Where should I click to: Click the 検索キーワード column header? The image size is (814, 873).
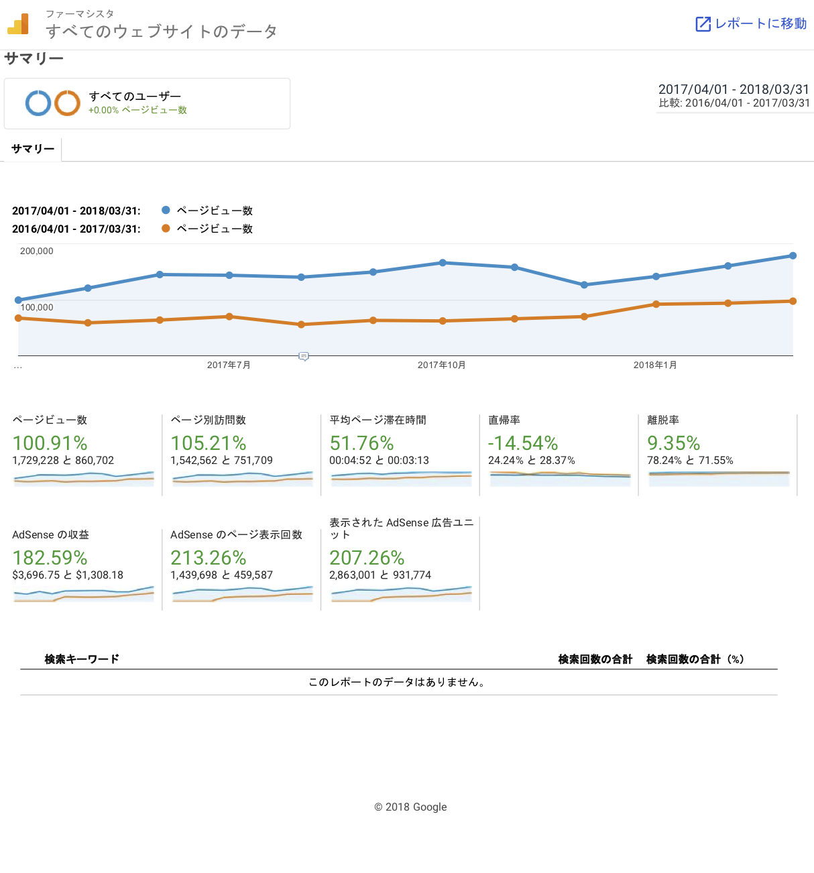[82, 659]
